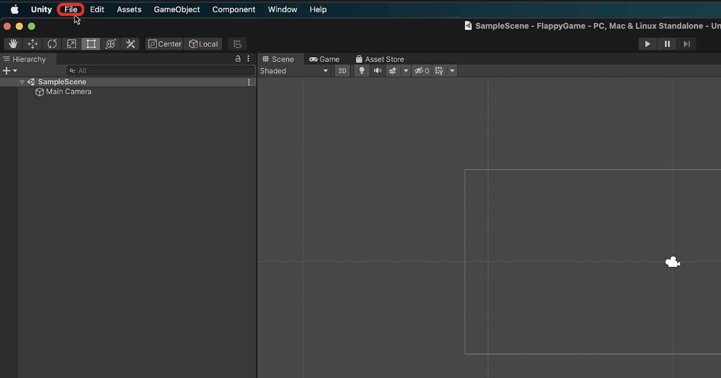Switch to the Asset Store tab
Image resolution: width=721 pixels, height=378 pixels.
(x=380, y=59)
